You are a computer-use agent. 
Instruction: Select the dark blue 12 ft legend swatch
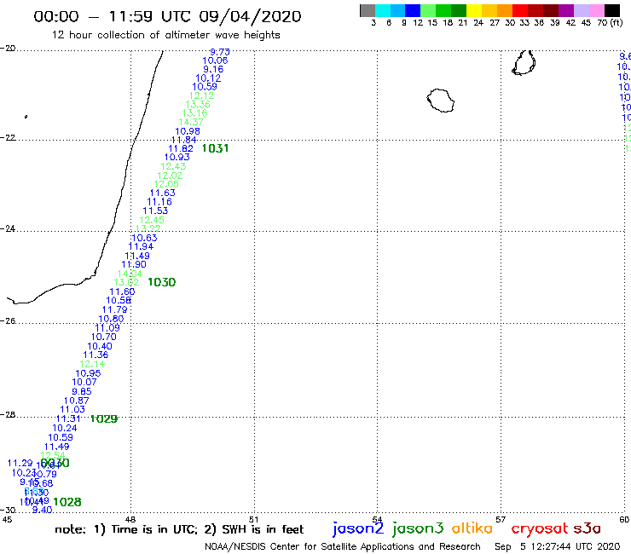[413, 10]
